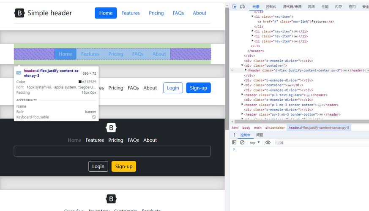369x211 pixels.
Task: Expand the header py-3 mb-3 border-bottom node
Action: pos(242,114)
